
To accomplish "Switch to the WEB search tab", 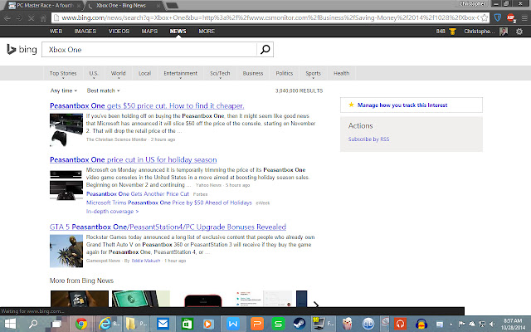I will [x=56, y=32].
